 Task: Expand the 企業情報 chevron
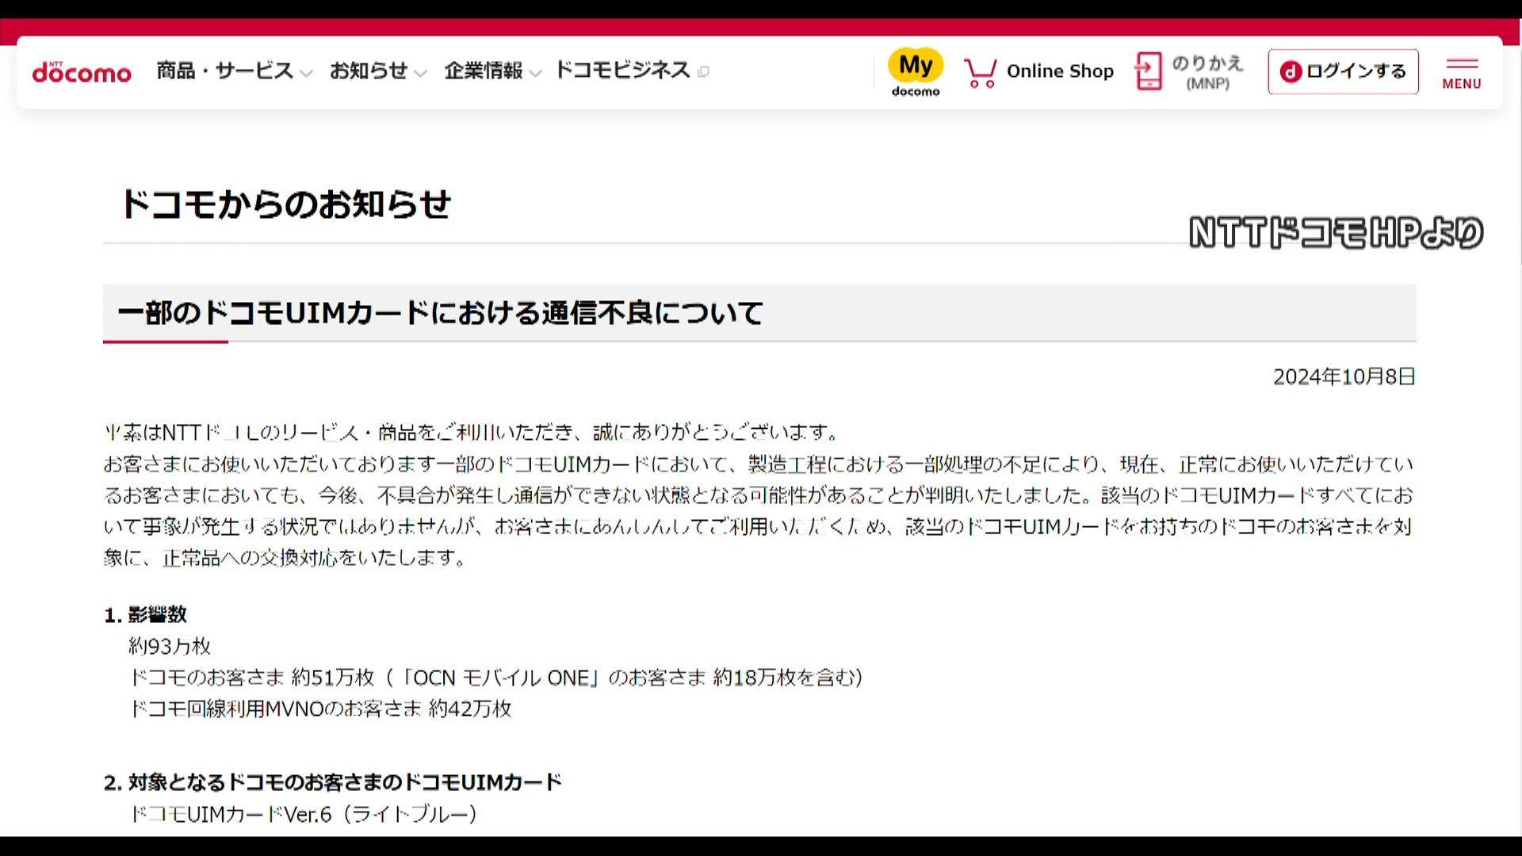tap(535, 73)
